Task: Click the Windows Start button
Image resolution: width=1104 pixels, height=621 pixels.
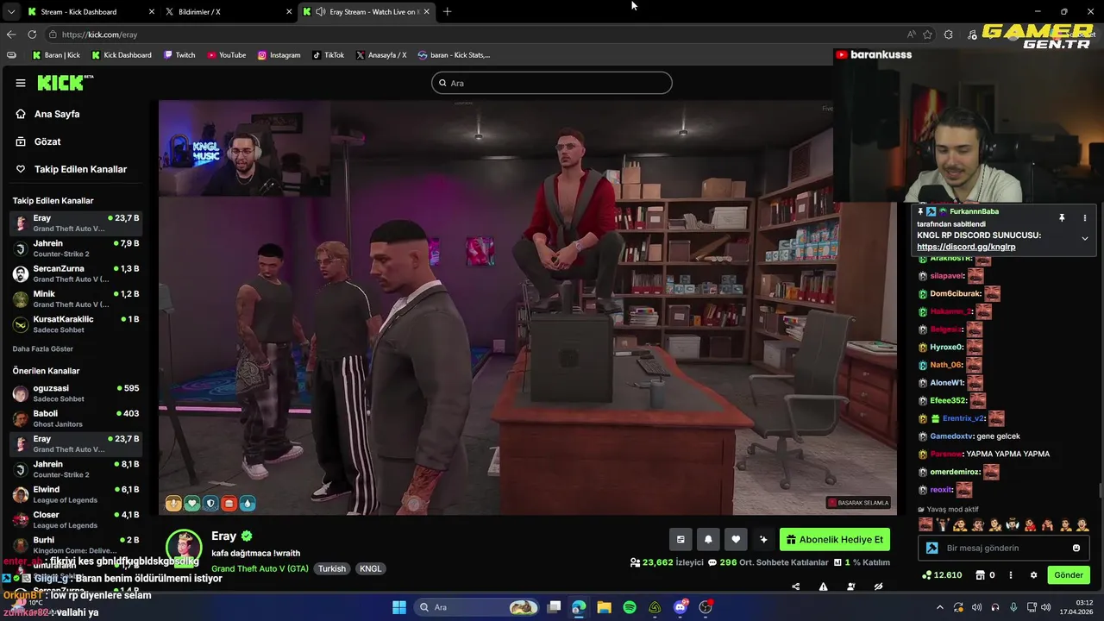Action: point(399,607)
